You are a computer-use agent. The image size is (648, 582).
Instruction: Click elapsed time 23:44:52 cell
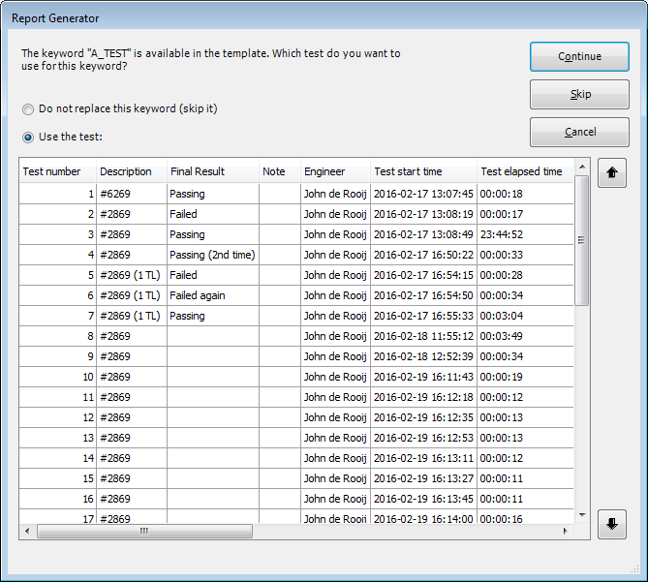click(x=525, y=234)
